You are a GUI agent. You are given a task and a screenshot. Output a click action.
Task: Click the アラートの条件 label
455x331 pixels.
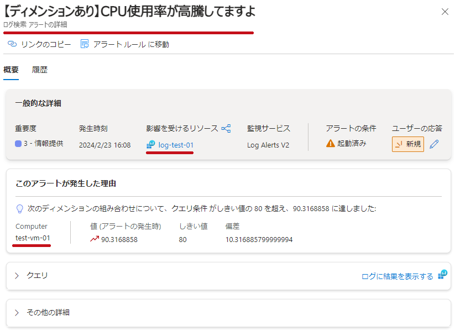pos(351,129)
